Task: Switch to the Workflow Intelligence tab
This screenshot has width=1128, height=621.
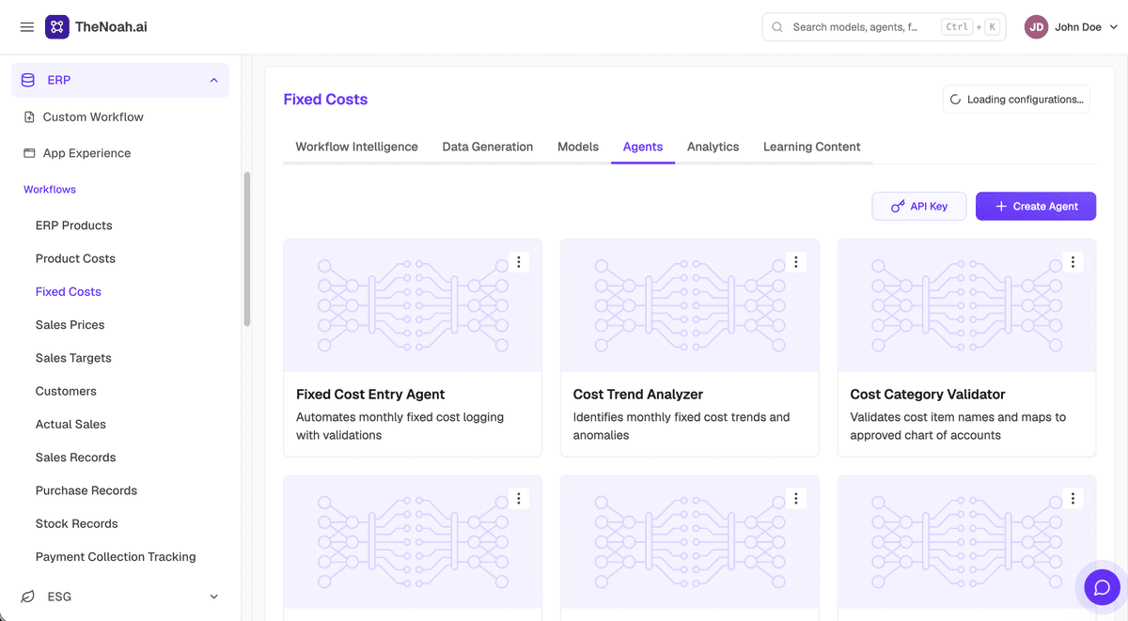Action: point(357,147)
